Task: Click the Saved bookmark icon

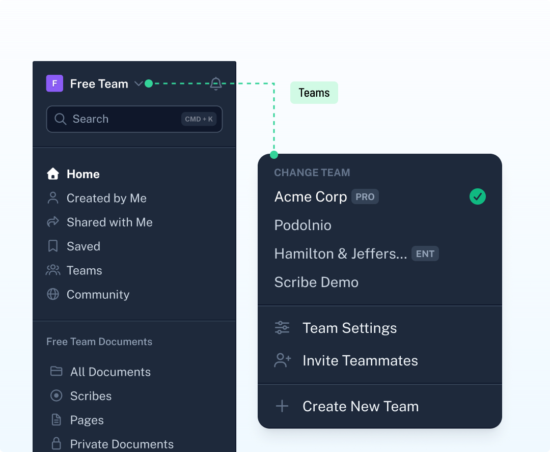Action: (x=53, y=246)
